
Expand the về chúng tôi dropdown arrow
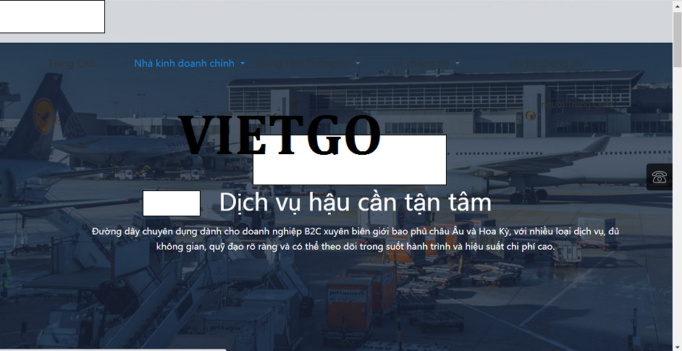[457, 64]
